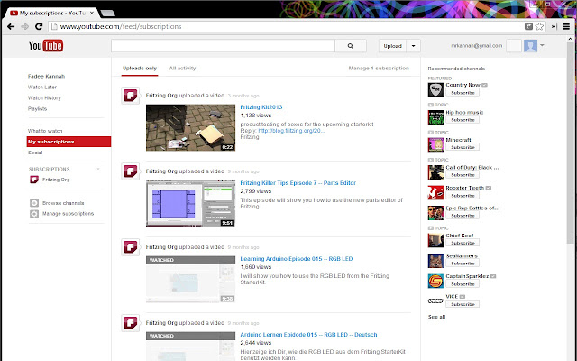The image size is (577, 361).
Task: Open Learning Arduino Episode 015 title
Action: click(297, 259)
